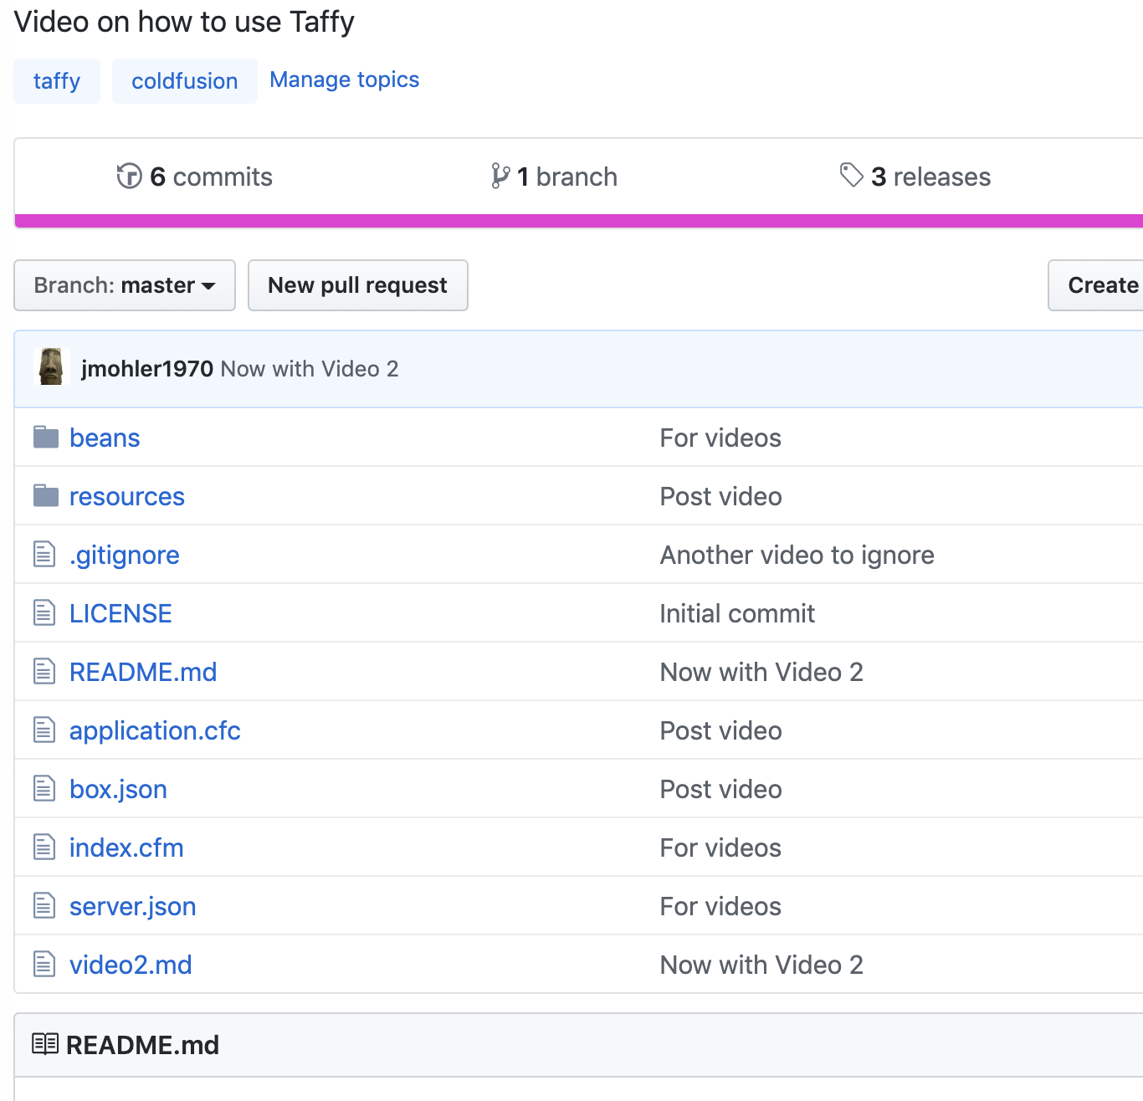The image size is (1143, 1101).
Task: Open the taffy topic tag
Action: [x=57, y=81]
